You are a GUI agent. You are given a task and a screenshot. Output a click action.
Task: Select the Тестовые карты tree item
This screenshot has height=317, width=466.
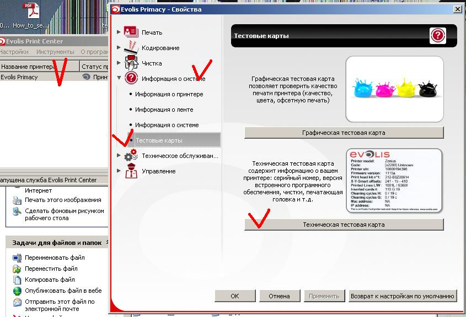pyautogui.click(x=174, y=140)
